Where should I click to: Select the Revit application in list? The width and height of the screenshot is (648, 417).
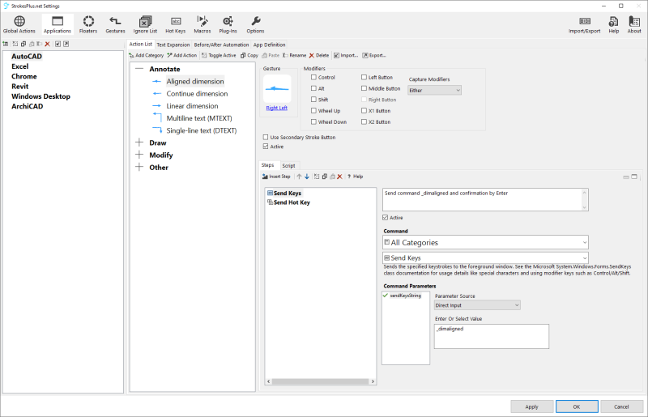point(20,86)
